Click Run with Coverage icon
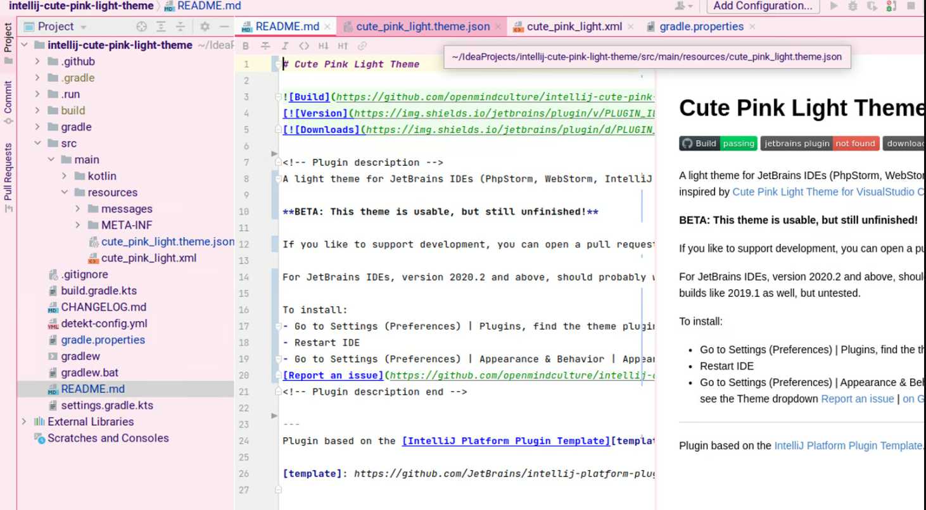The height and width of the screenshot is (510, 926). [x=872, y=6]
